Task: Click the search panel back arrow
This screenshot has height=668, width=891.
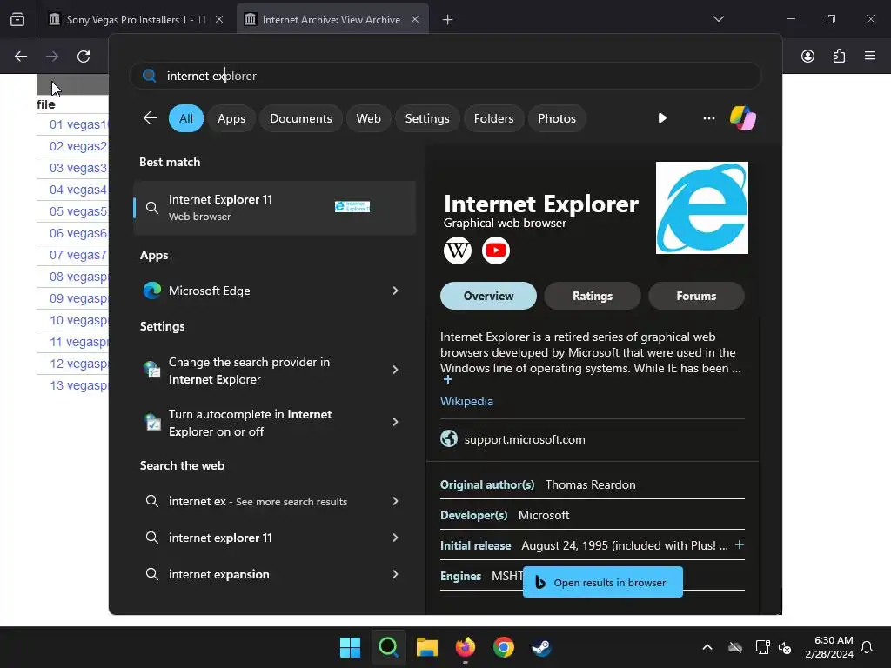Action: coord(150,118)
